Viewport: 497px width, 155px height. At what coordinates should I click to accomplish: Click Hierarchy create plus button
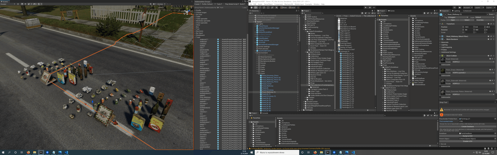click(251, 13)
